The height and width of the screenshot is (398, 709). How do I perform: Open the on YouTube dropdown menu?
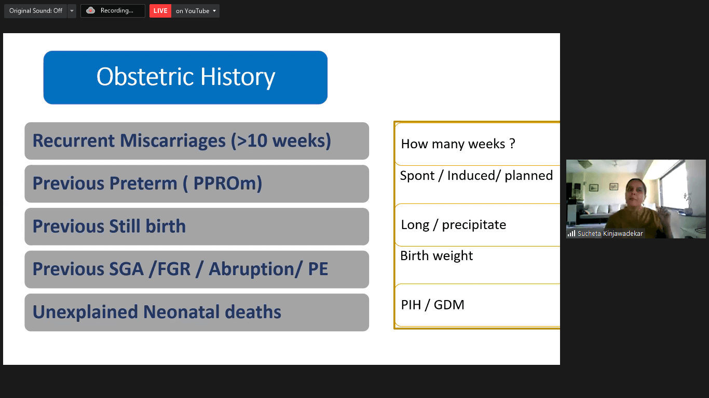pos(196,11)
